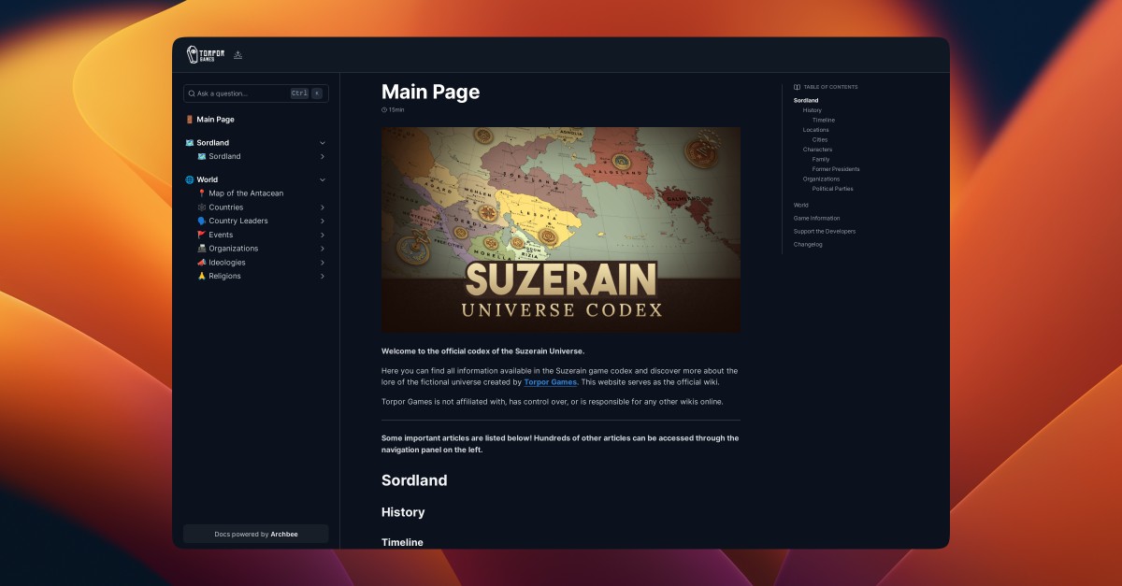Click the small icon beside the Torpor logo

237,54
